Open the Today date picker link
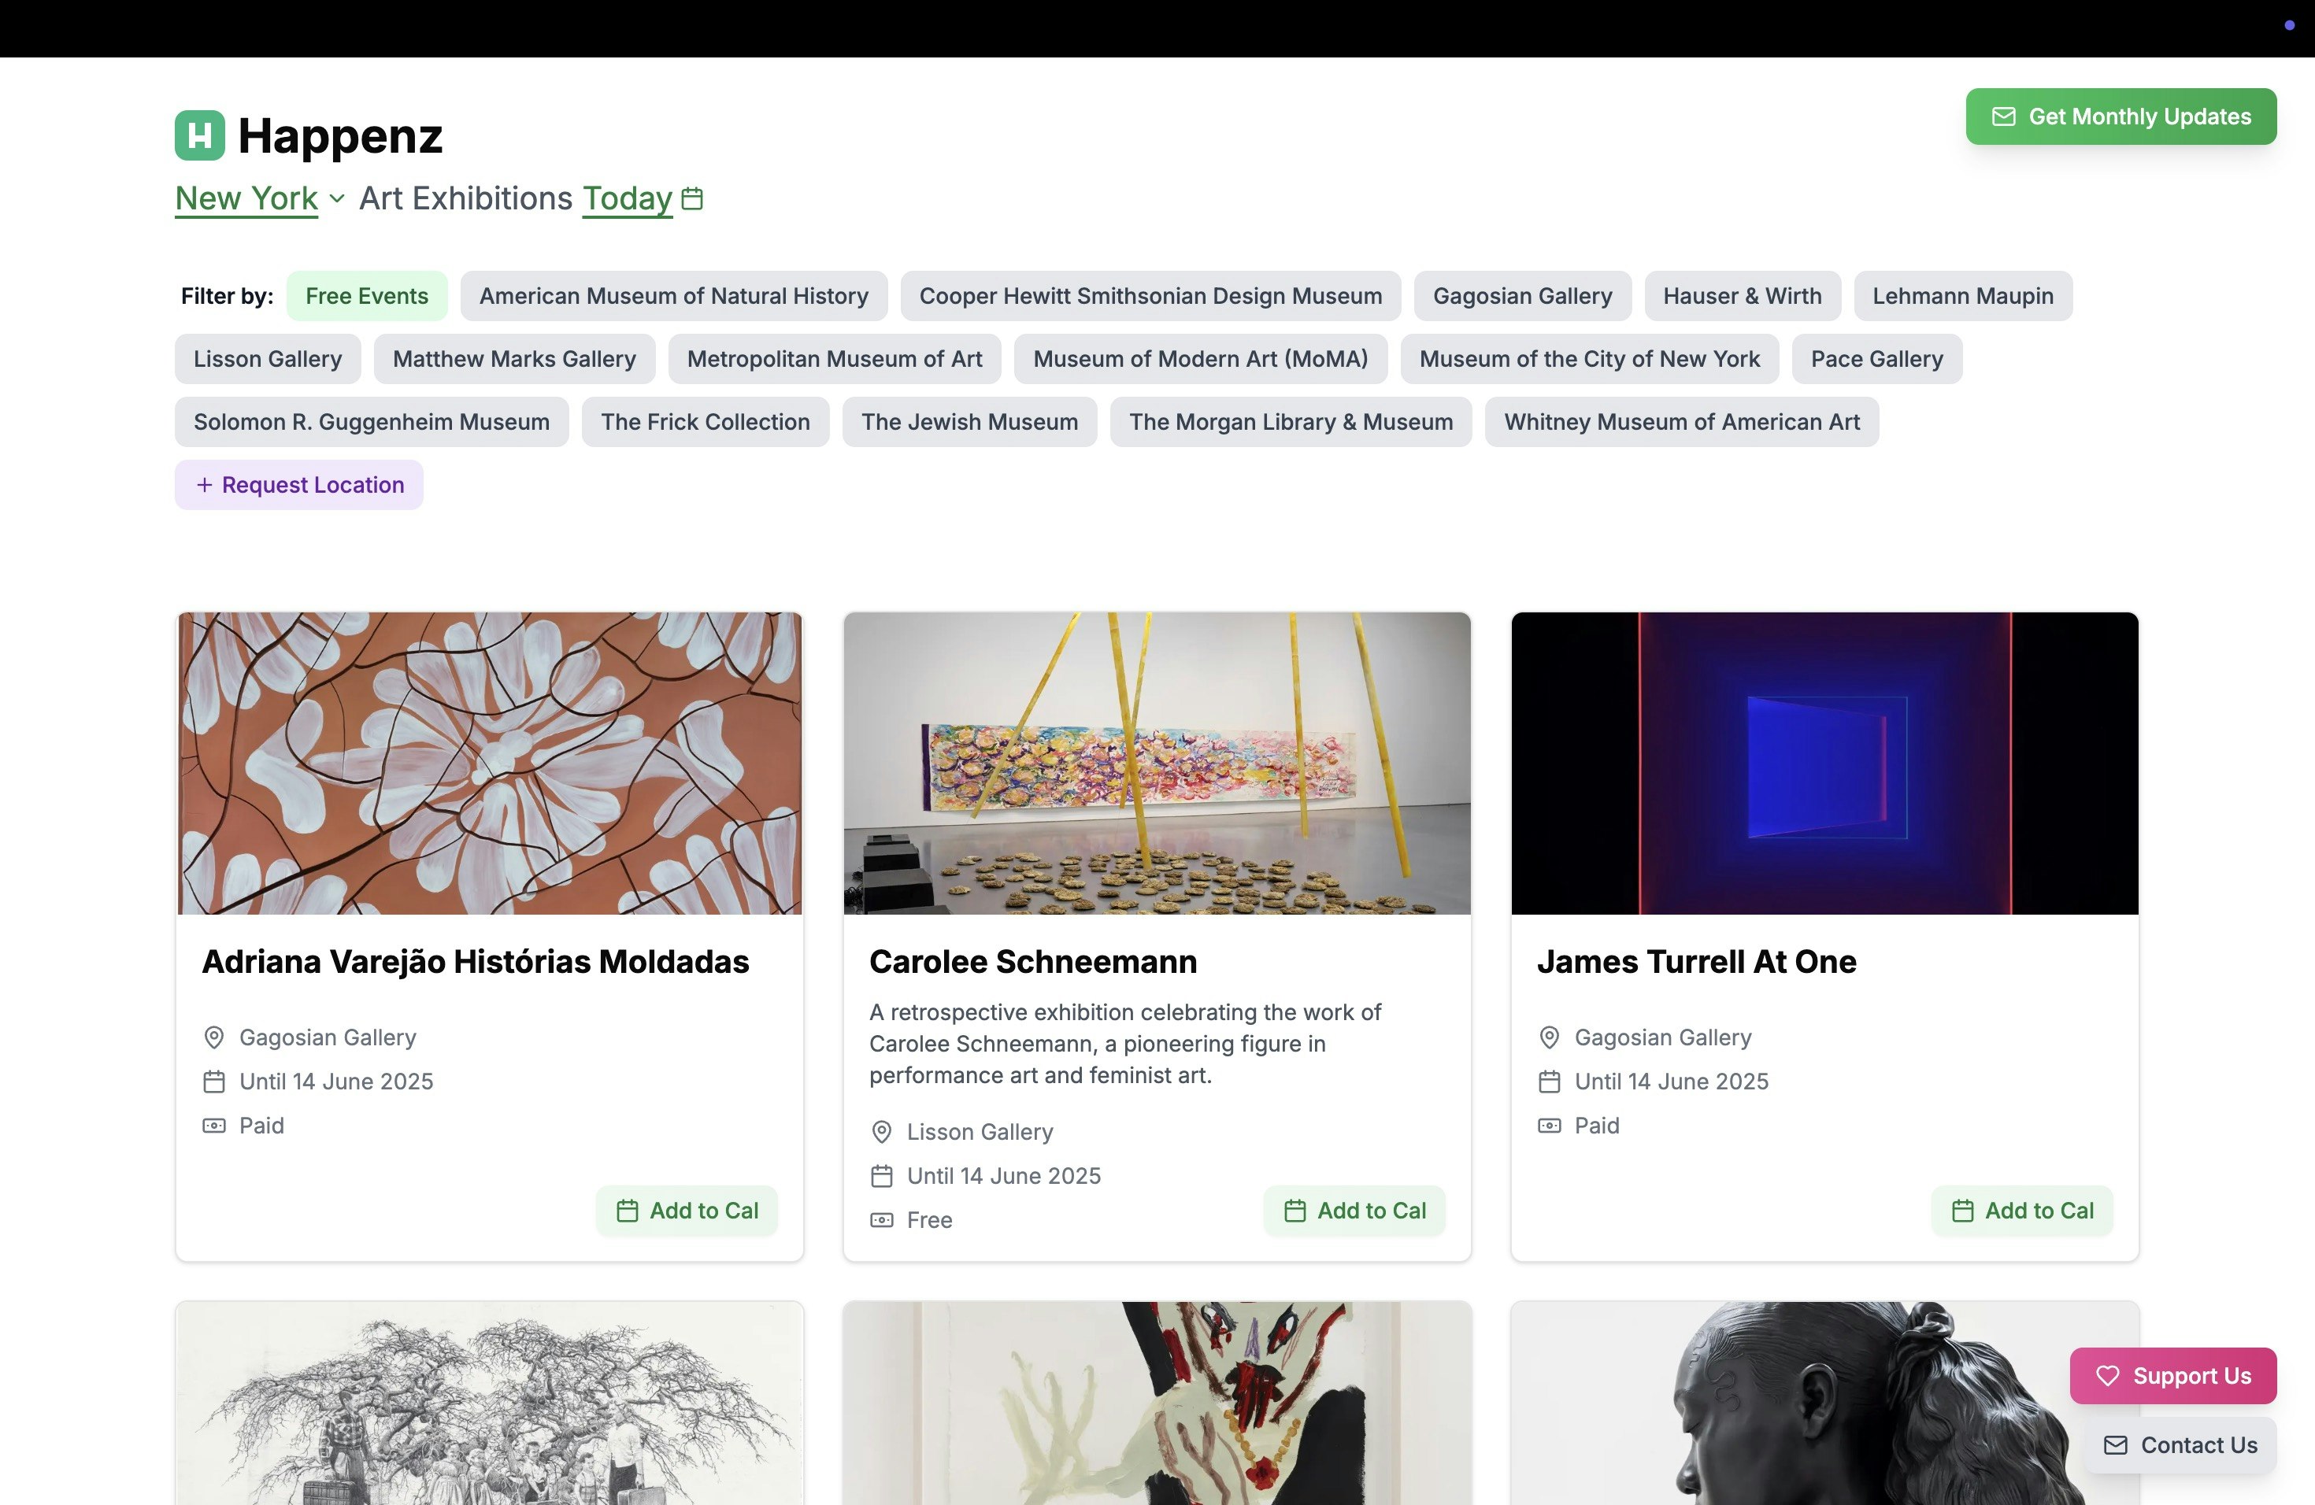 628,198
